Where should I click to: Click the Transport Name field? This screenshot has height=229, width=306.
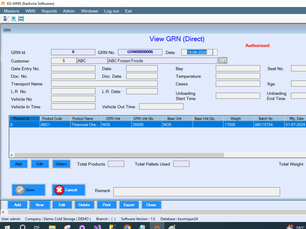click(x=104, y=84)
